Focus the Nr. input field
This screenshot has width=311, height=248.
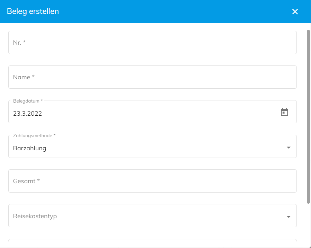tap(152, 43)
